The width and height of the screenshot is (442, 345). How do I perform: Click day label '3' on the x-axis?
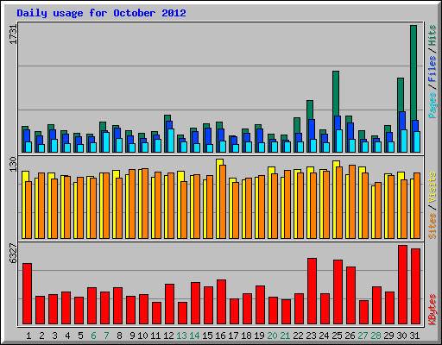click(54, 336)
